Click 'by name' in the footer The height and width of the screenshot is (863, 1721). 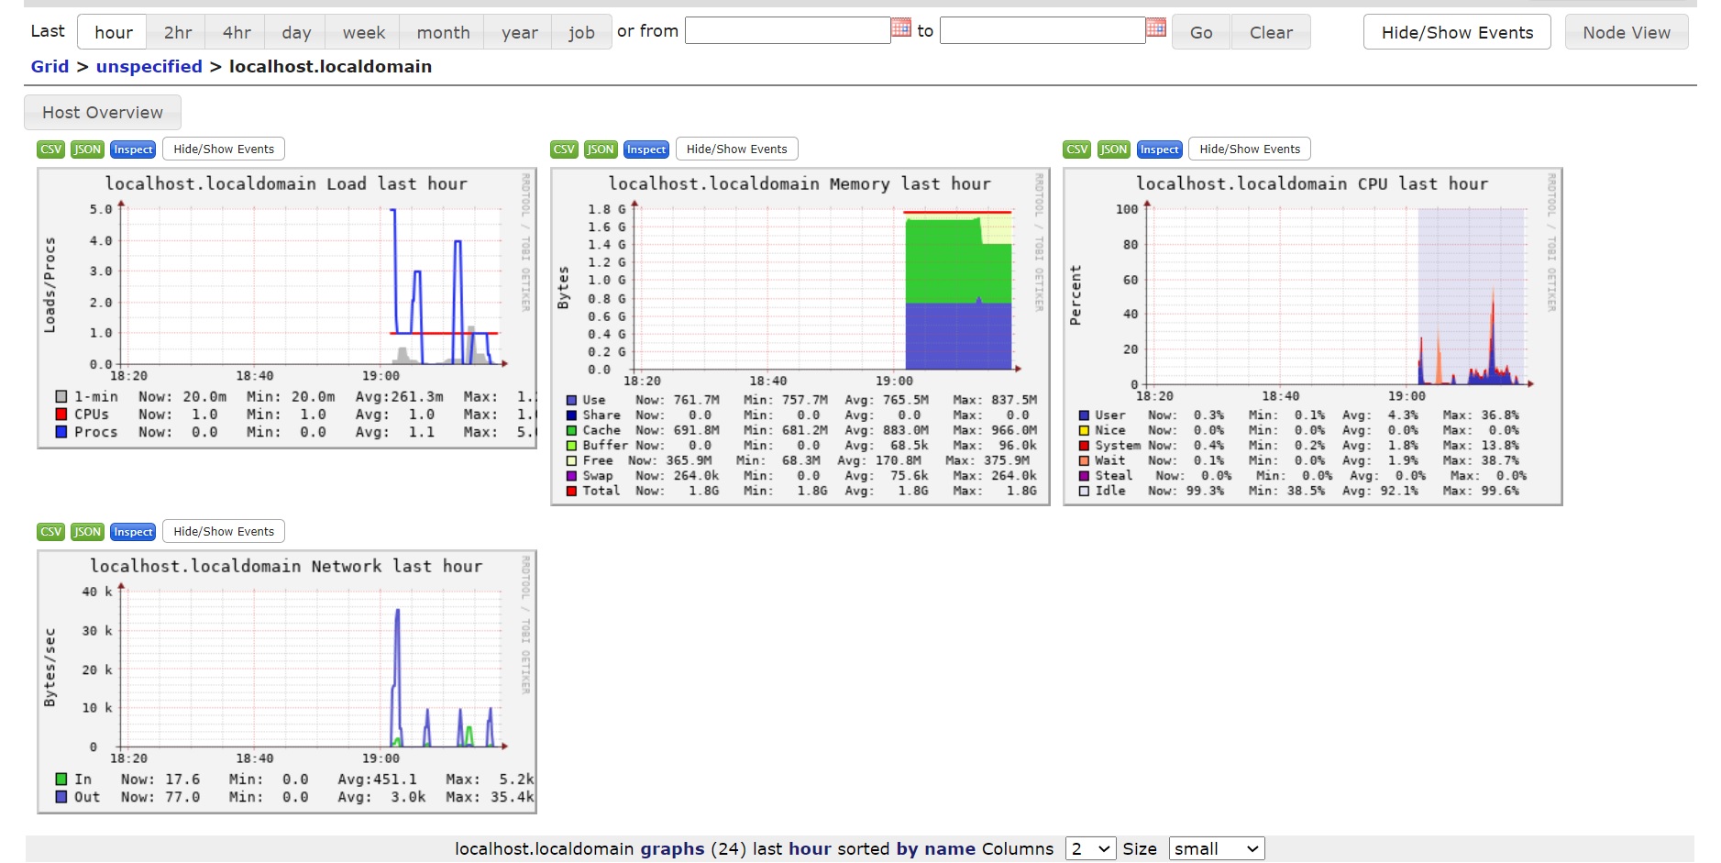point(935,849)
